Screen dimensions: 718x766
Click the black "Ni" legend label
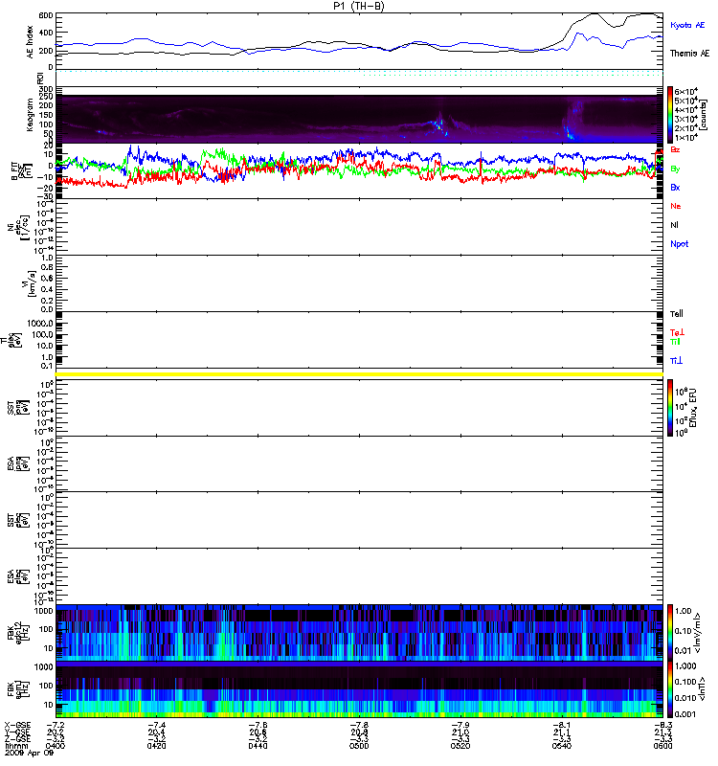pos(674,225)
